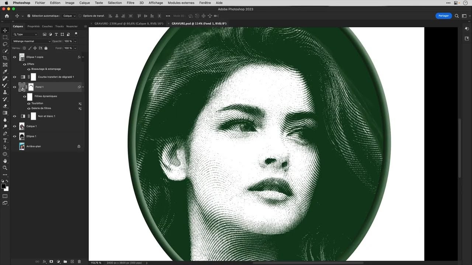Select the Hand tool
472x265 pixels.
tap(5, 161)
